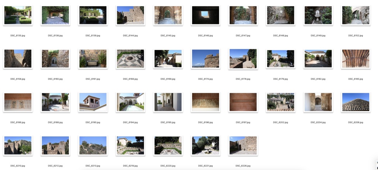Click the file name DSC_6168.jpg
The width and height of the screenshot is (378, 170).
(x=130, y=79)
